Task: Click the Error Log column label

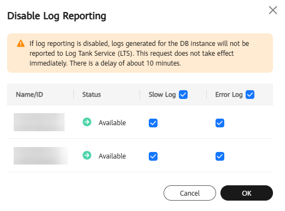Action: point(229,95)
